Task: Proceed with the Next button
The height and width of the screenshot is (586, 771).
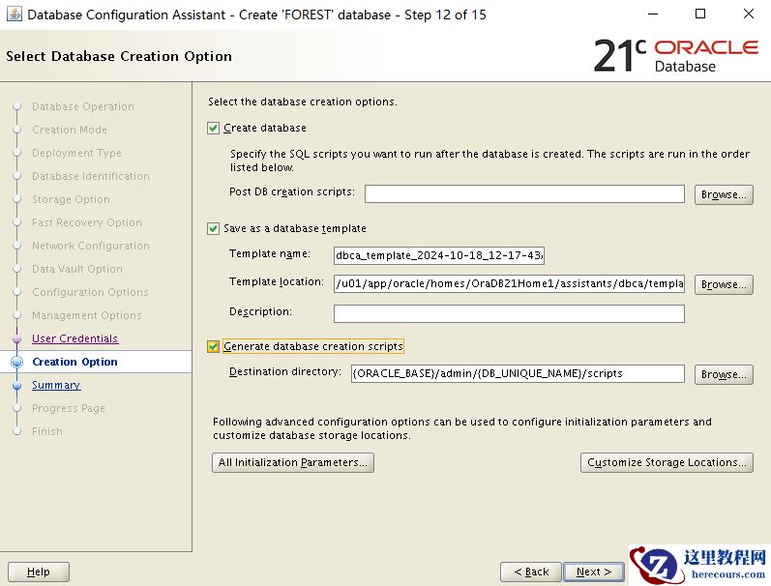Action: (x=594, y=571)
